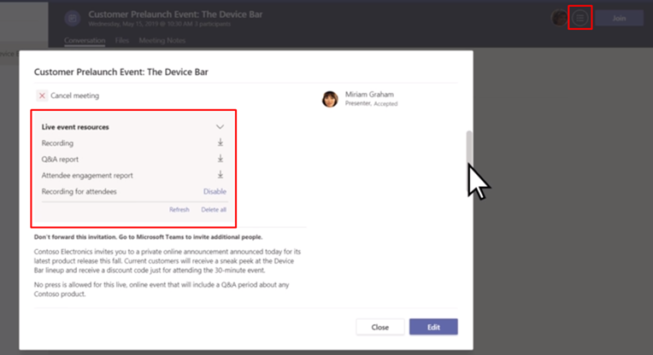
Task: Open the Files tab
Action: [x=122, y=40]
